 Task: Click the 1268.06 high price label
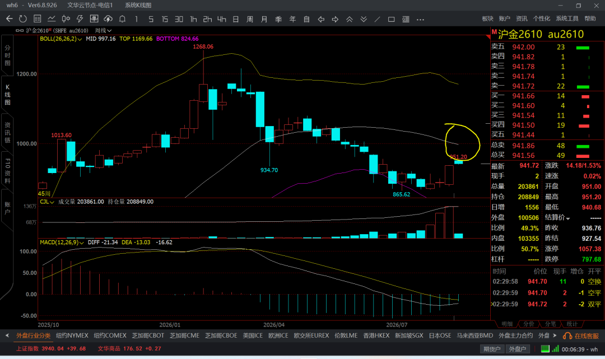[x=203, y=46]
